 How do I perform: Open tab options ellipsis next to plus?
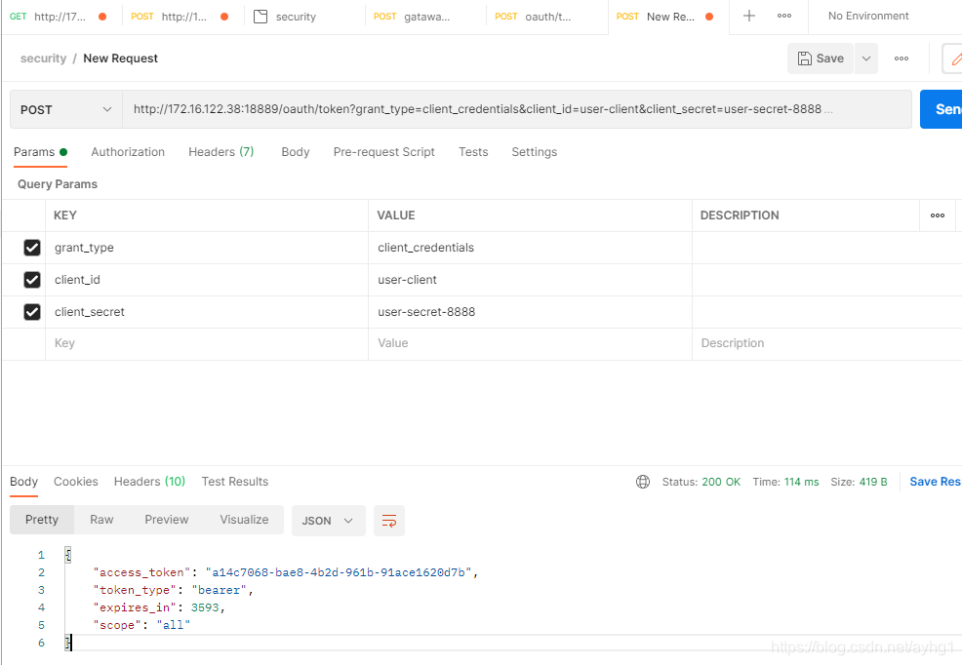[x=784, y=16]
